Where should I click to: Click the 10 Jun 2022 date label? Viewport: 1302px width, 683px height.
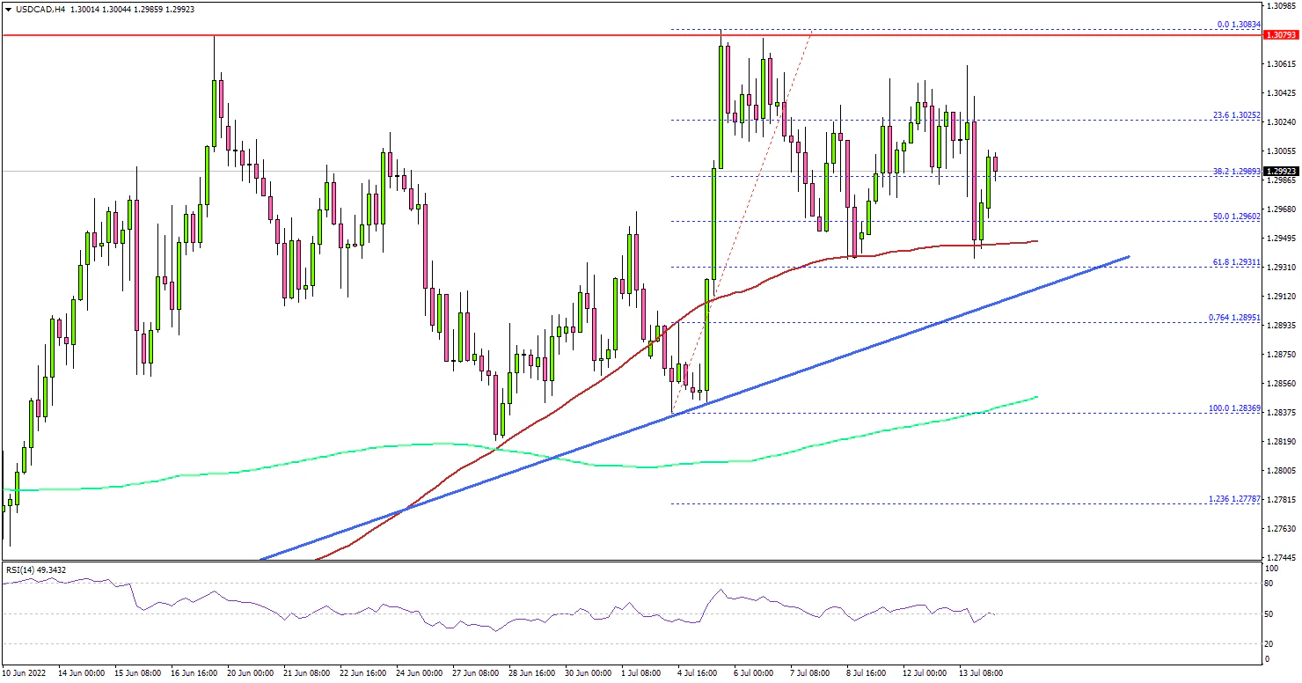[26, 673]
